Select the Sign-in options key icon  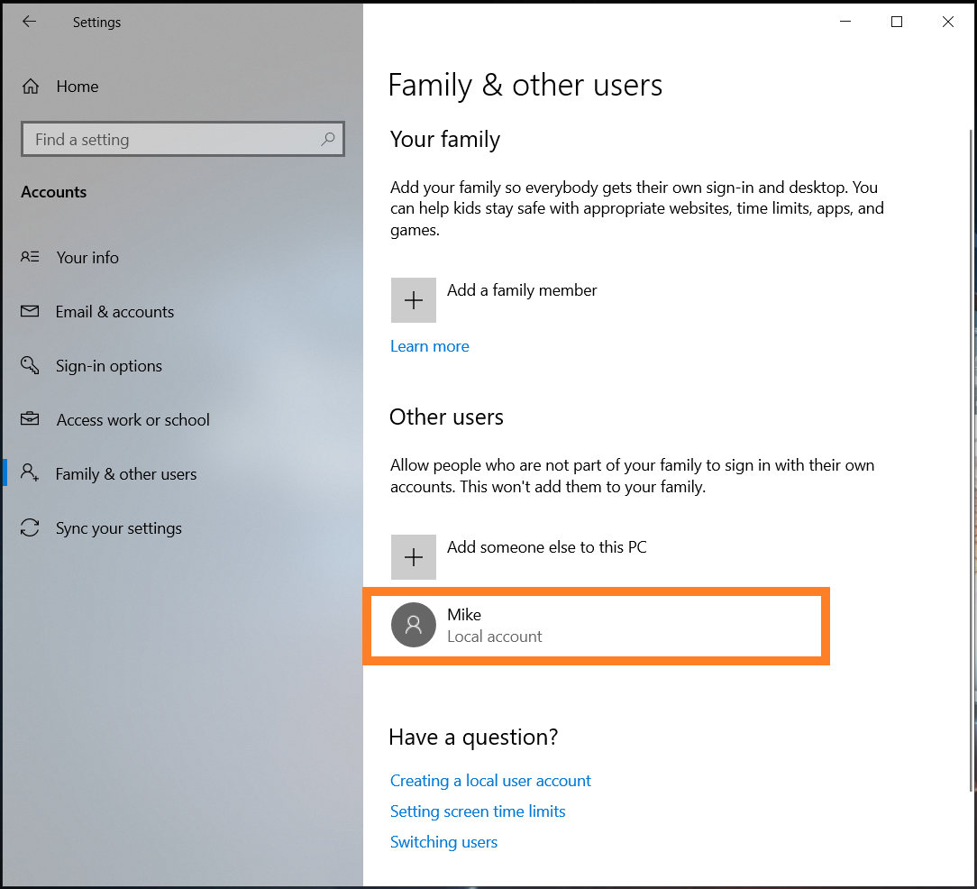(x=30, y=365)
